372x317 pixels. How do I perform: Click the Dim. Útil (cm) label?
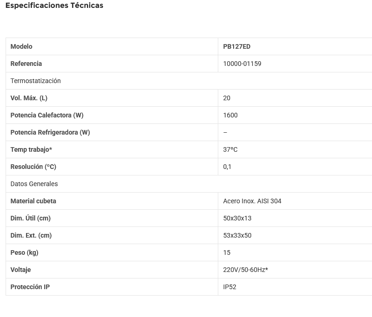click(x=31, y=218)
